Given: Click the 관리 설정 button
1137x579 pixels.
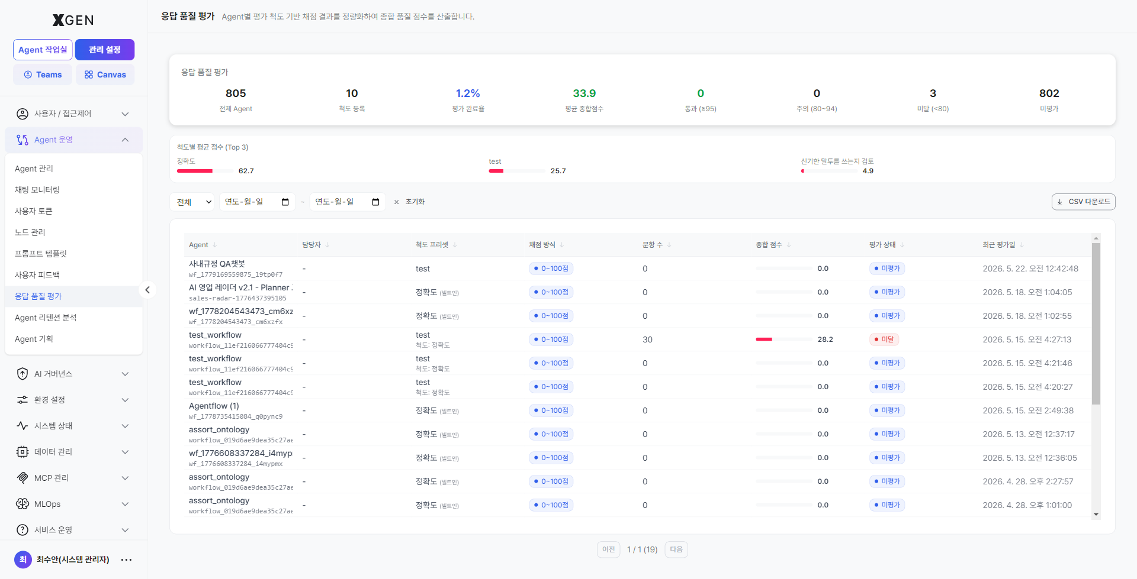Looking at the screenshot, I should pyautogui.click(x=105, y=50).
